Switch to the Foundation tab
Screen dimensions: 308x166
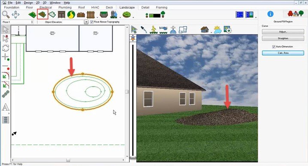(12, 7)
